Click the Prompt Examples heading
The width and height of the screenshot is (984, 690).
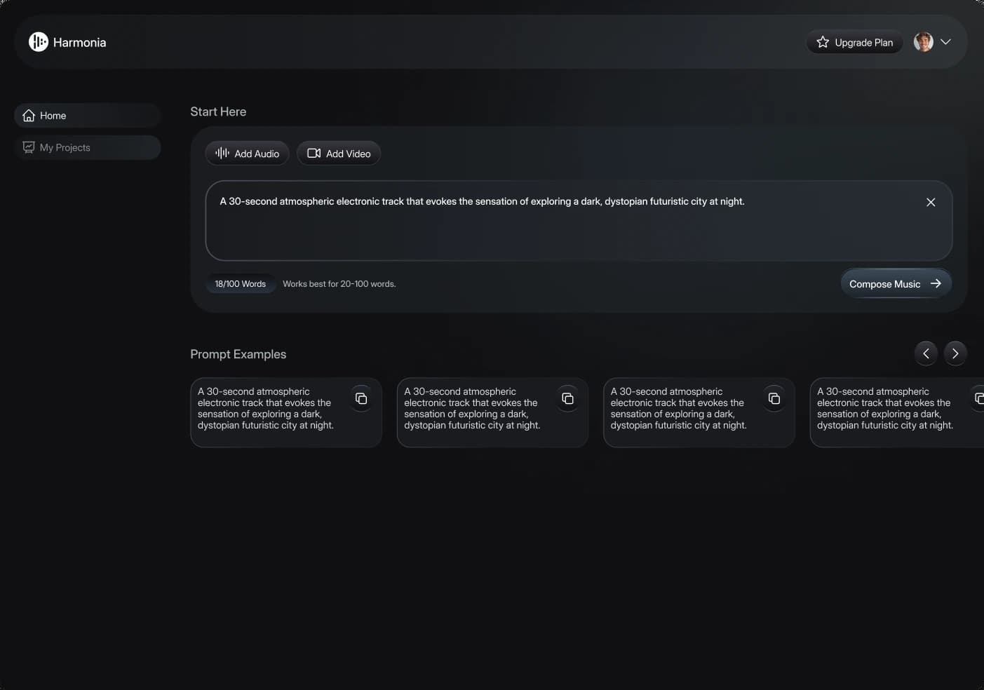(238, 354)
